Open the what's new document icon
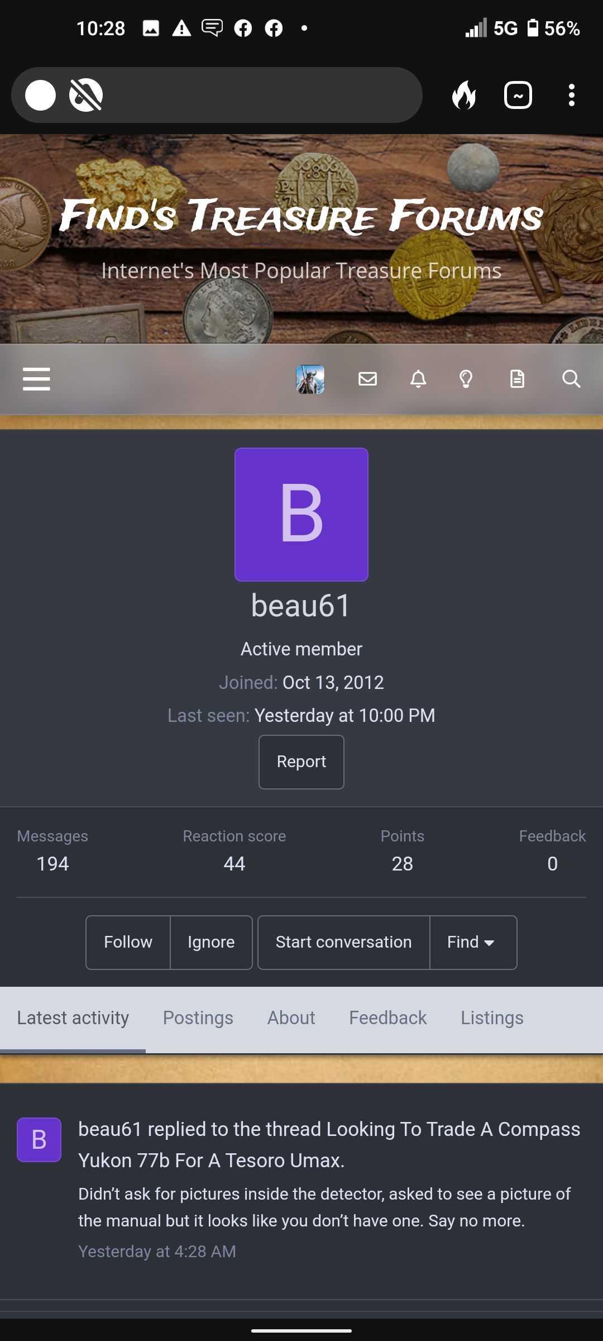The height and width of the screenshot is (1341, 603). click(517, 379)
